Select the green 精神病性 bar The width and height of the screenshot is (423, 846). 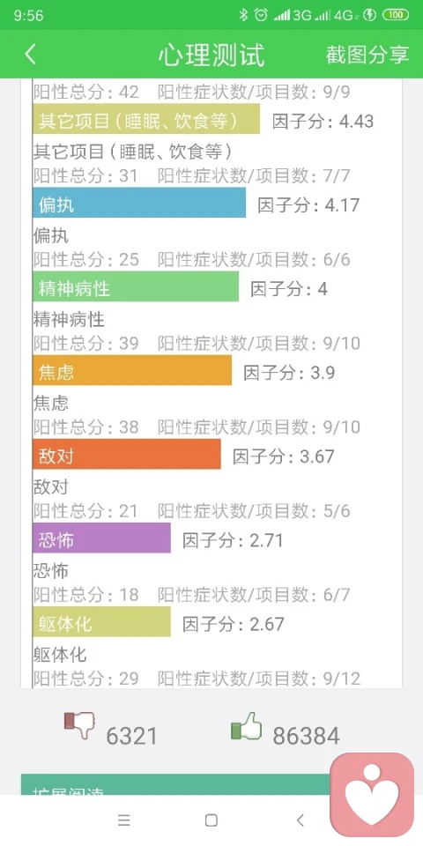pos(136,286)
